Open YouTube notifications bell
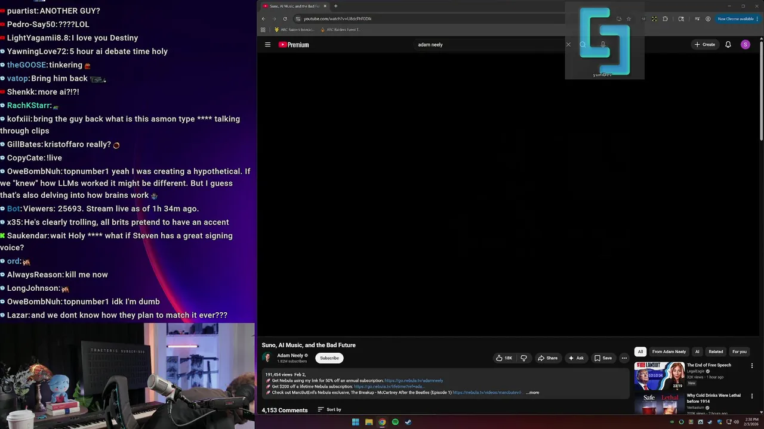Viewport: 764px width, 429px height. click(728, 45)
